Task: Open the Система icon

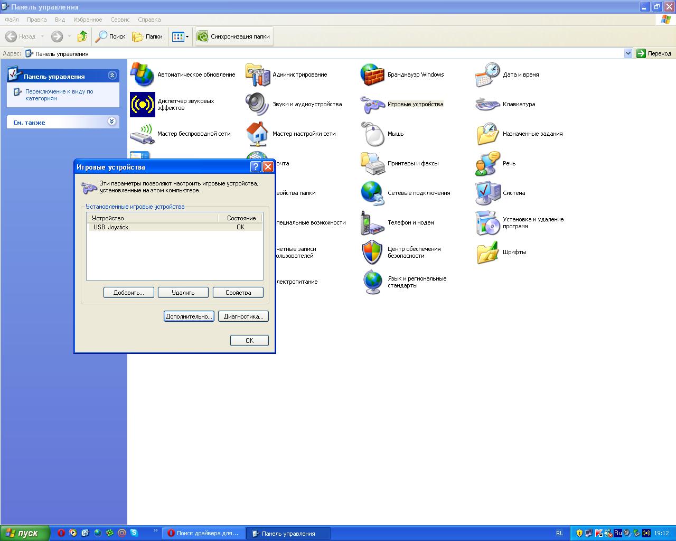Action: pos(487,193)
